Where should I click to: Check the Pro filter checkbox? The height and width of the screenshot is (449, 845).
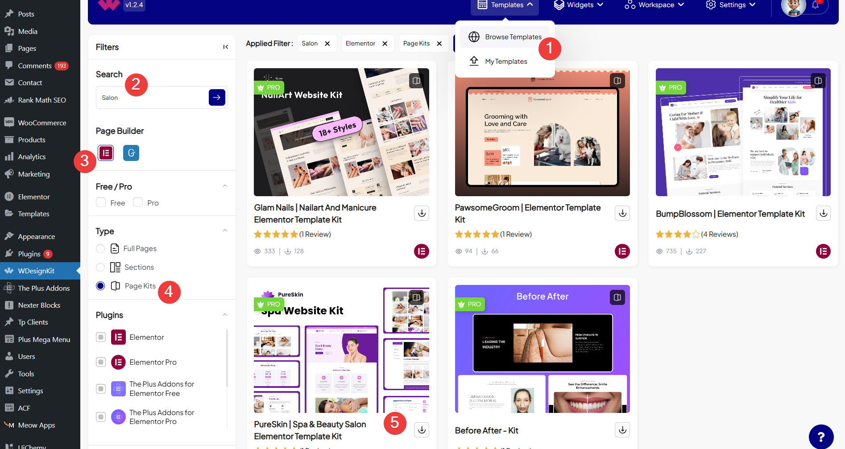[x=138, y=202]
